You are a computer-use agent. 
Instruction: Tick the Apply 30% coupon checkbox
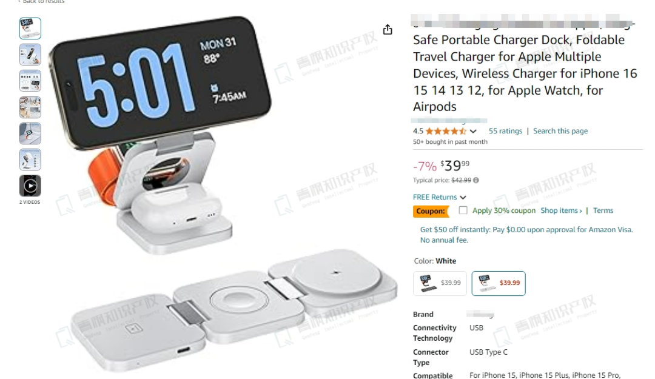coord(463,210)
